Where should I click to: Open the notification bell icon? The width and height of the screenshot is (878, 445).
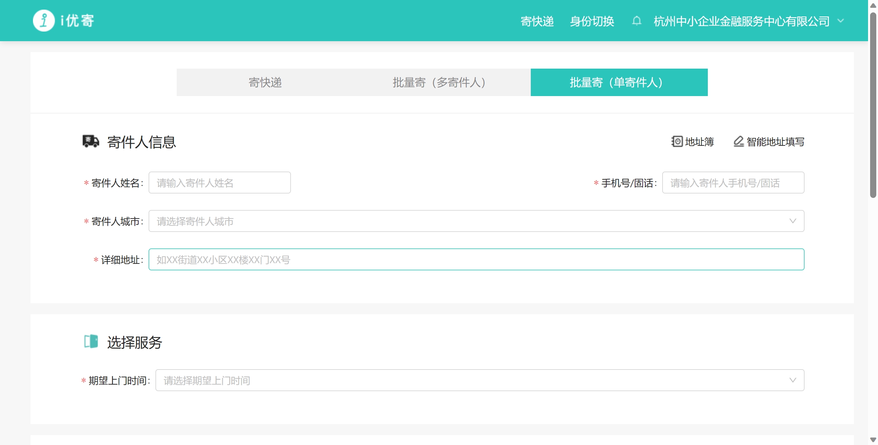click(636, 21)
